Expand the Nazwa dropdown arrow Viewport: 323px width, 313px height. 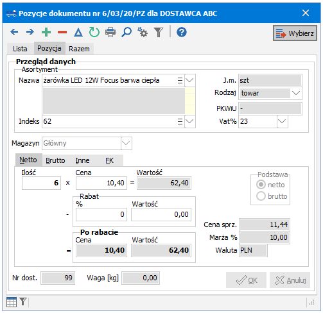(189, 80)
